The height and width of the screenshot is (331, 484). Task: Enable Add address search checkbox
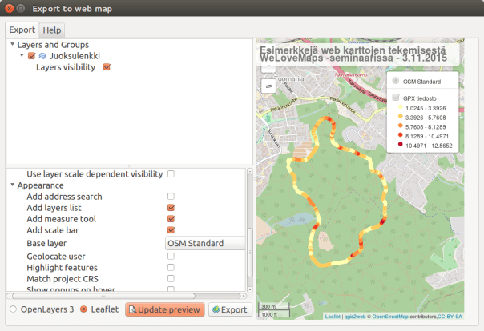pyautogui.click(x=171, y=196)
